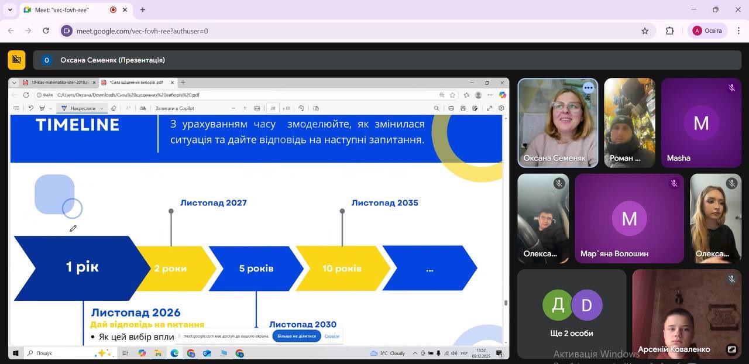Click muted mic icon on Мар`яна Волошин tile
This screenshot has width=749, height=364.
click(x=674, y=183)
